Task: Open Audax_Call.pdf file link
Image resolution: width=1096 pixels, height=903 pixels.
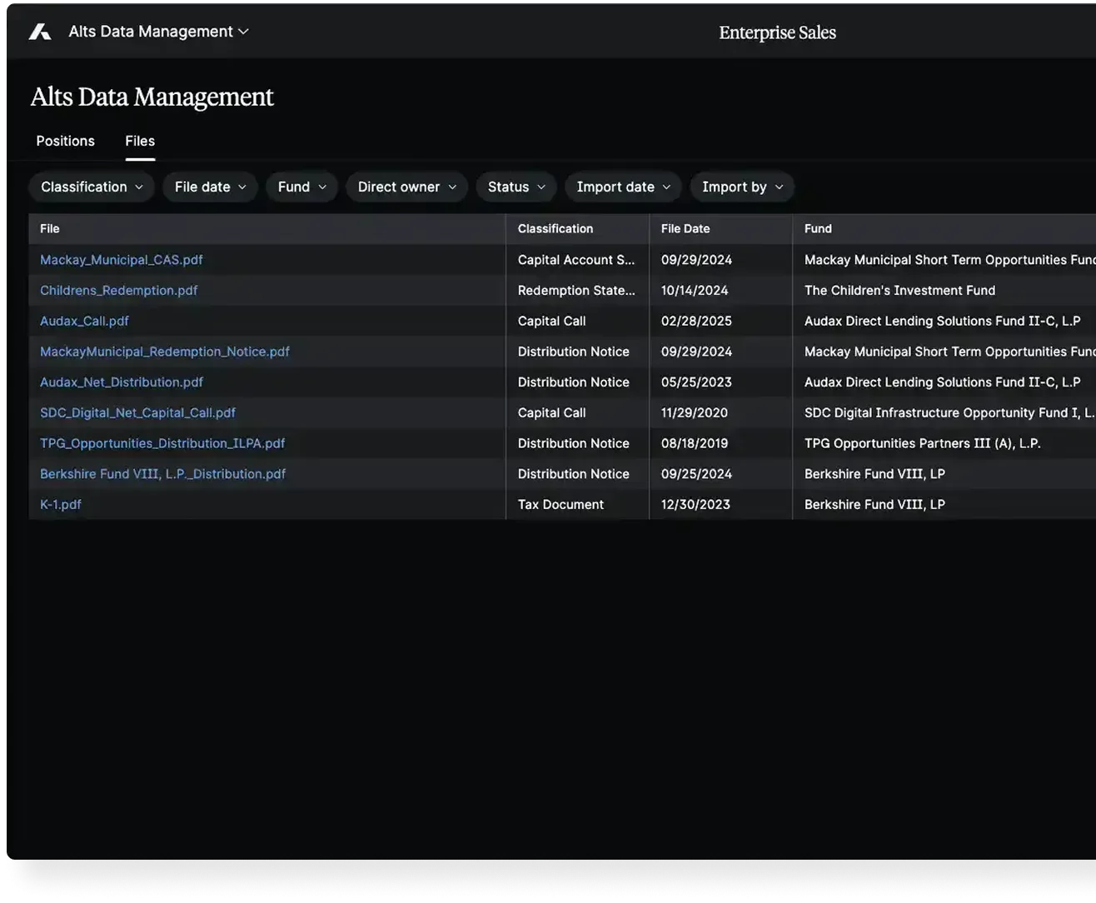Action: click(x=84, y=321)
